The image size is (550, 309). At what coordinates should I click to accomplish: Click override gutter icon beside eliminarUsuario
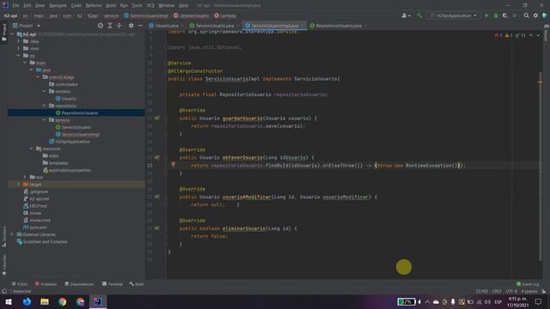157,228
